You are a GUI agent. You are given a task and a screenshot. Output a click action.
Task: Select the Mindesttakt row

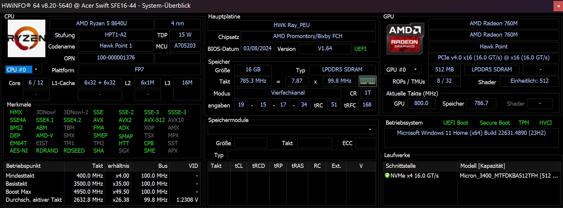tap(102, 176)
